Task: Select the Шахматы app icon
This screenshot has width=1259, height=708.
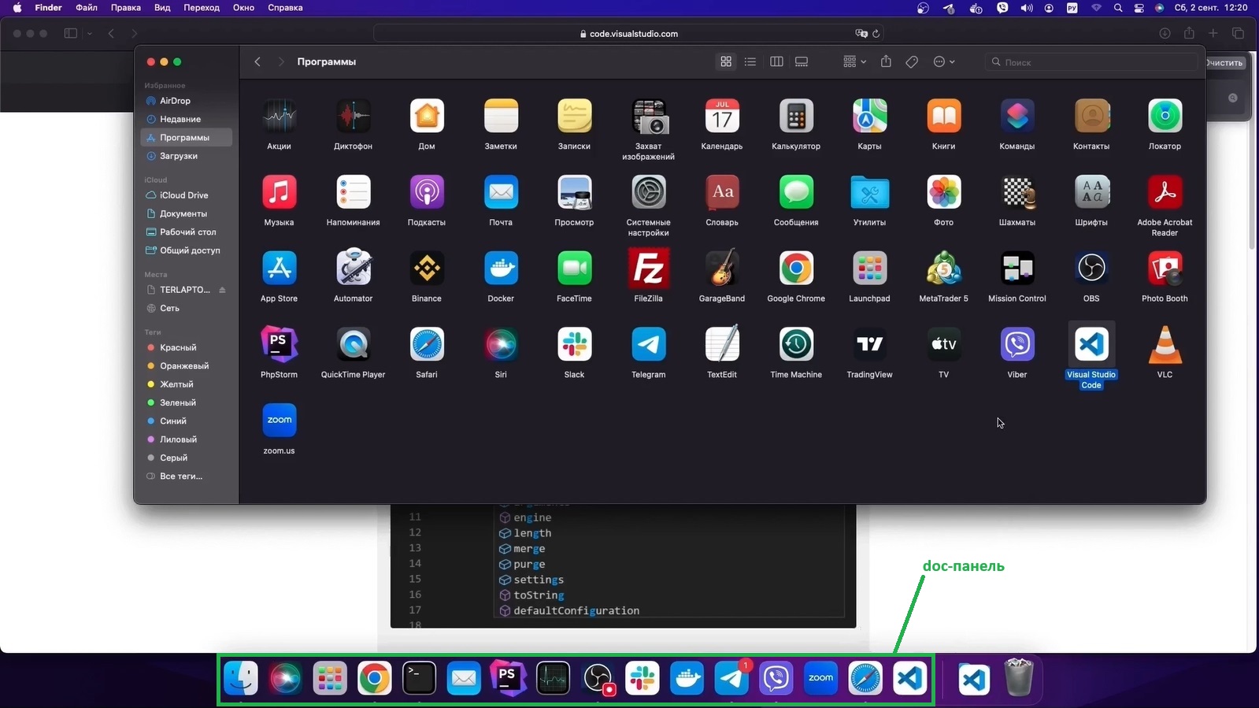Action: (1017, 192)
